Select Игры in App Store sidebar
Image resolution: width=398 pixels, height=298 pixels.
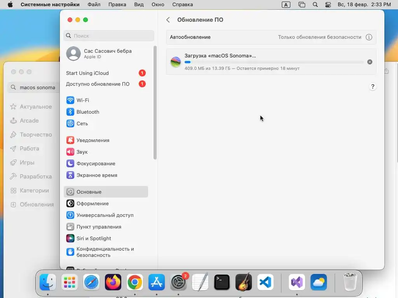(x=22, y=163)
